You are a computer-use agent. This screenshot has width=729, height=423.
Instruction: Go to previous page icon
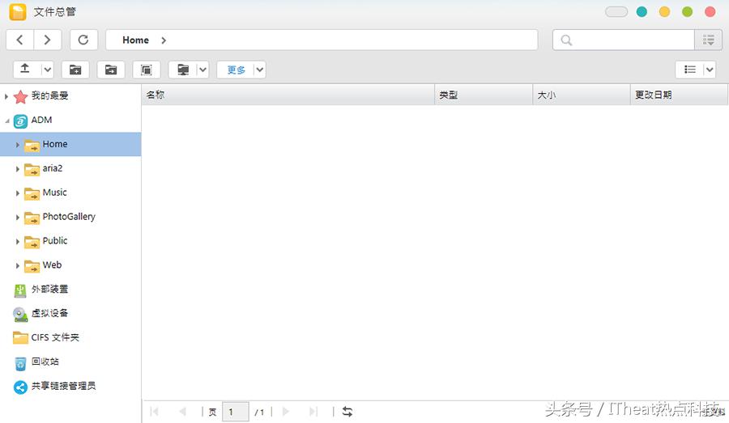(182, 412)
